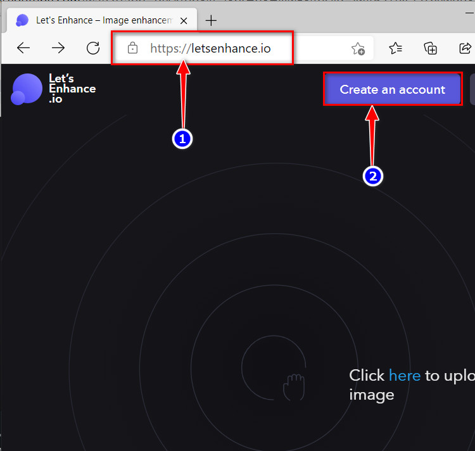This screenshot has width=475, height=451.
Task: Click the Let's Enhance .io logo text
Action: coord(72,89)
